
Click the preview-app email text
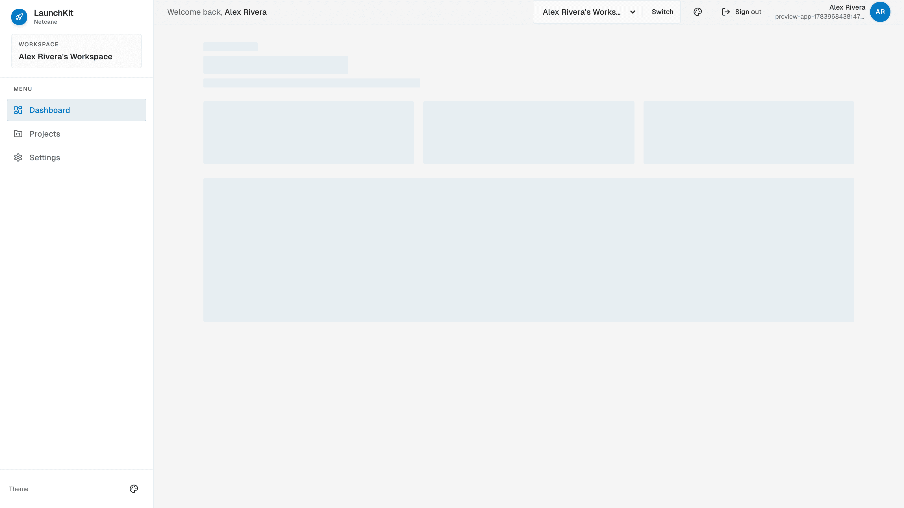(820, 16)
